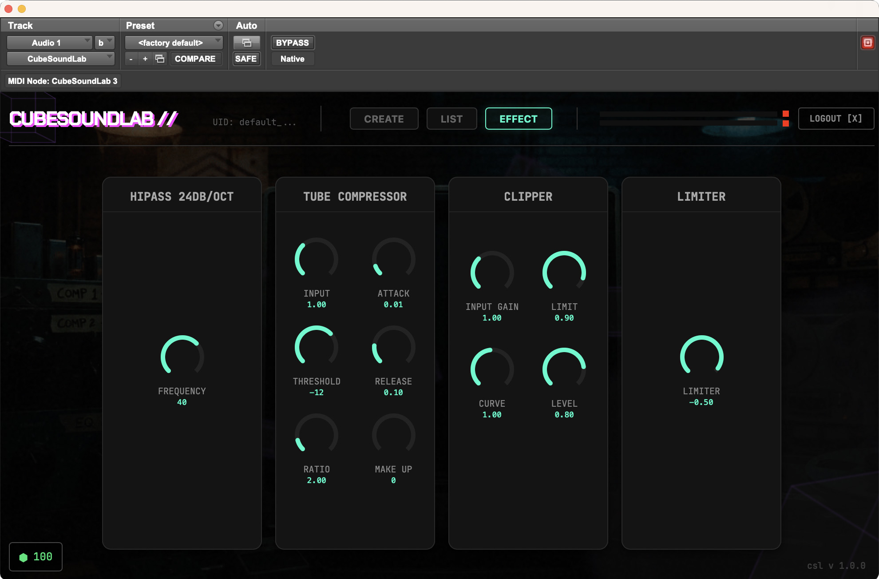Click the lower orange indicator beside the level meter
Screen dimensions: 879x579
[786, 123]
